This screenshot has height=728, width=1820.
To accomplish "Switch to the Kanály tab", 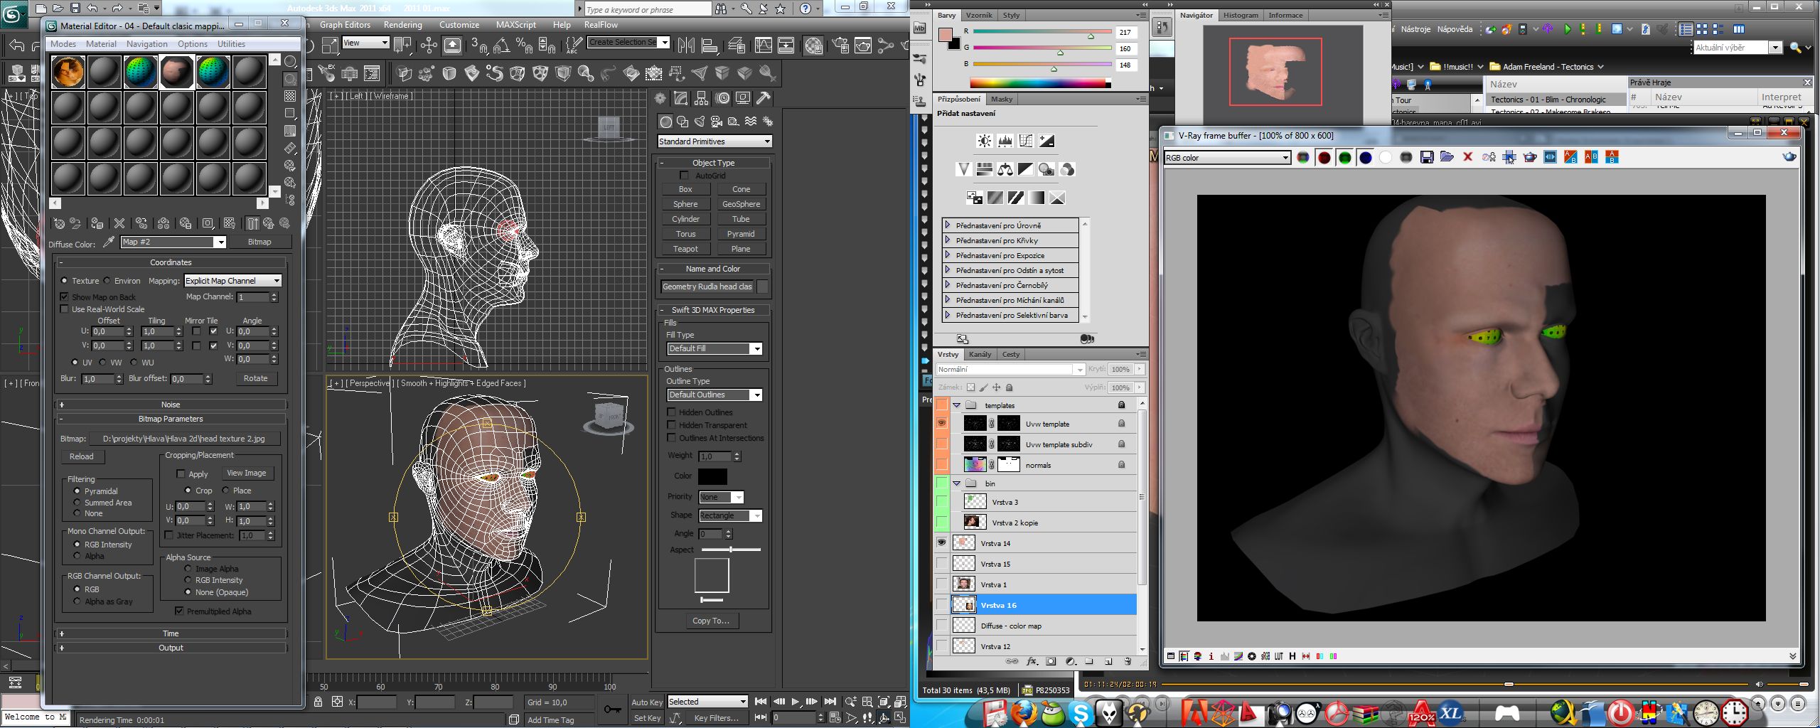I will coord(980,354).
